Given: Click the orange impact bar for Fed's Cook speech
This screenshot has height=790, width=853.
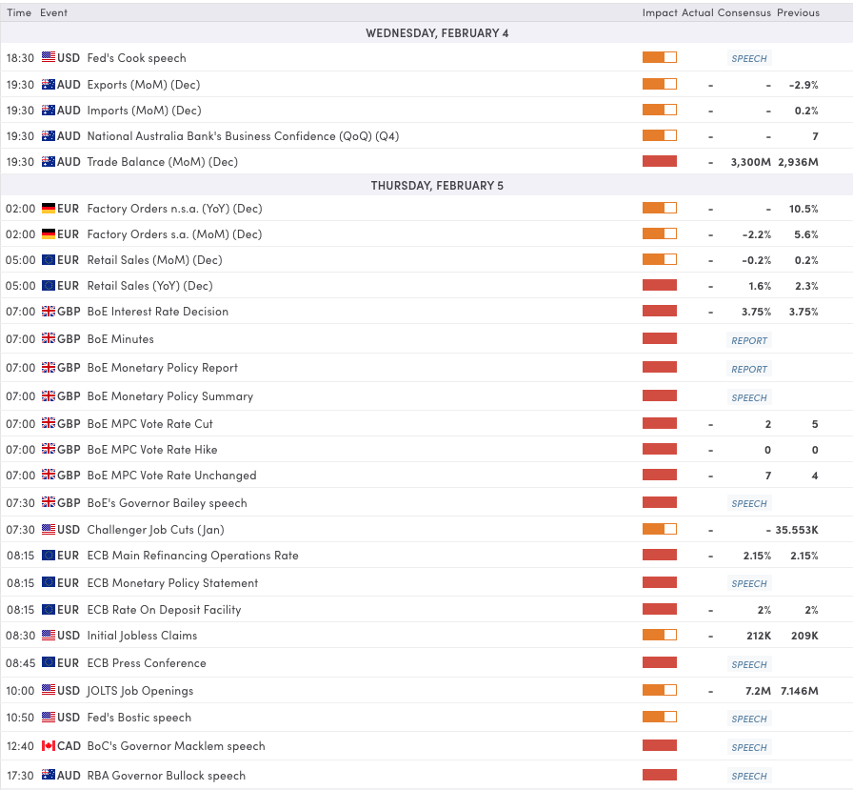Looking at the screenshot, I should click(x=660, y=57).
